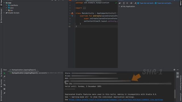Expand the java folder
The height and width of the screenshot is (102, 182).
6,8
